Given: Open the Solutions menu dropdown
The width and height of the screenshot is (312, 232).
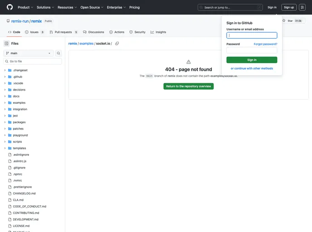Looking at the screenshot, I should [x=45, y=7].
